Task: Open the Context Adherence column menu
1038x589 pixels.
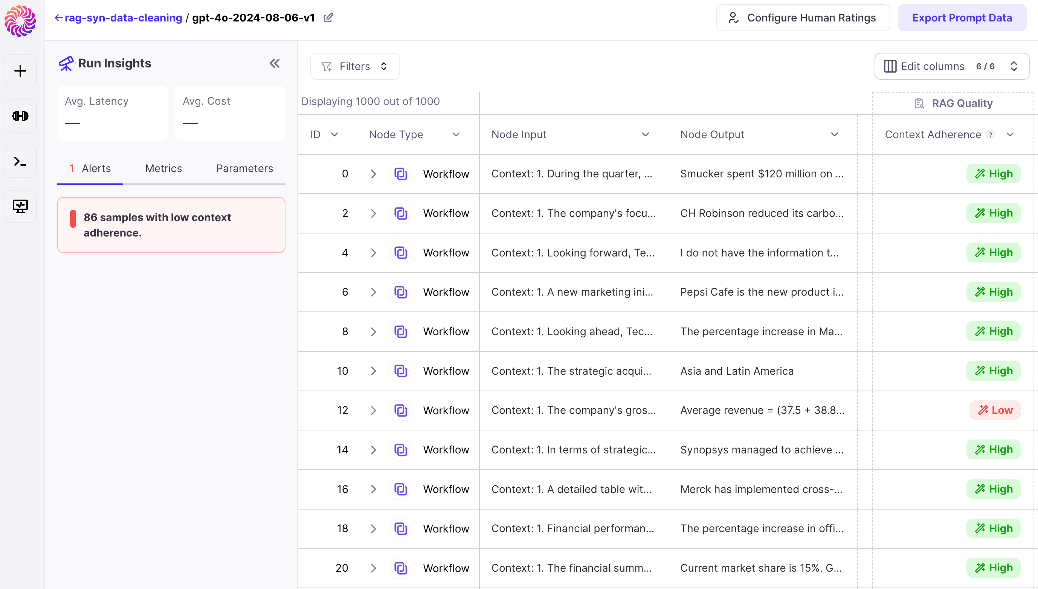Action: [x=1010, y=135]
